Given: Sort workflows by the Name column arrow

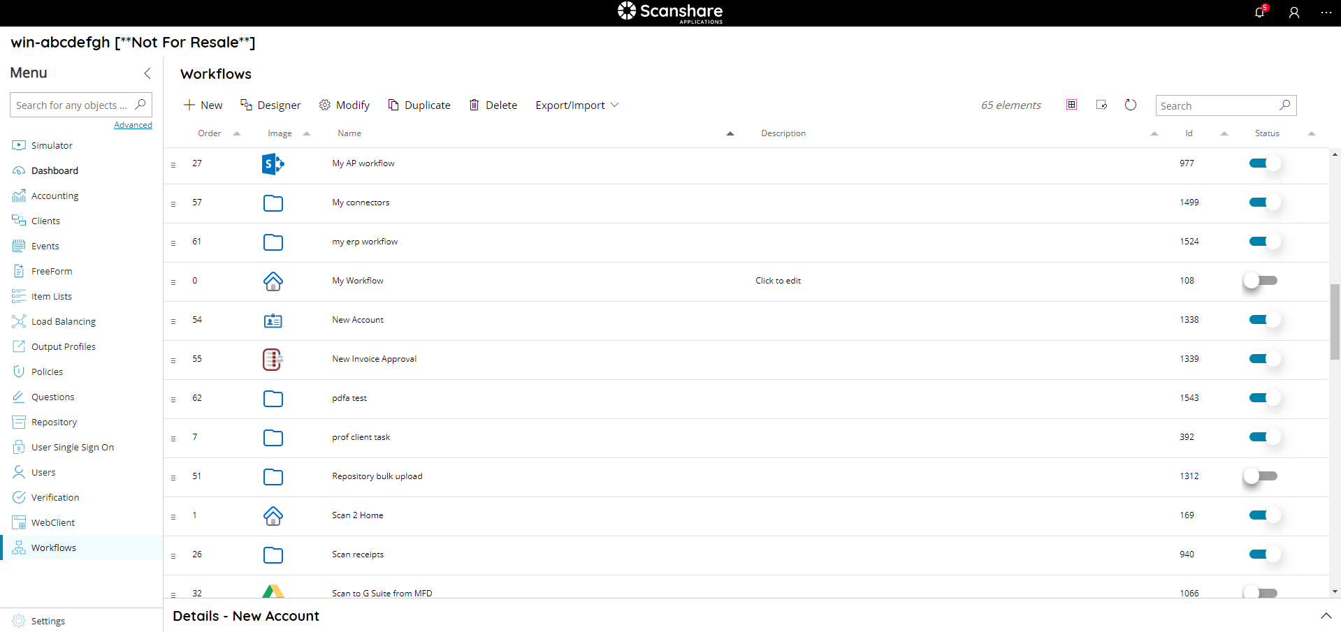Looking at the screenshot, I should pyautogui.click(x=730, y=133).
